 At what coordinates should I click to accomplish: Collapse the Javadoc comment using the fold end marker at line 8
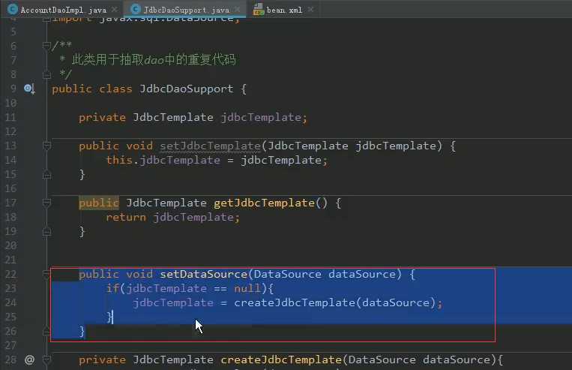coord(46,74)
